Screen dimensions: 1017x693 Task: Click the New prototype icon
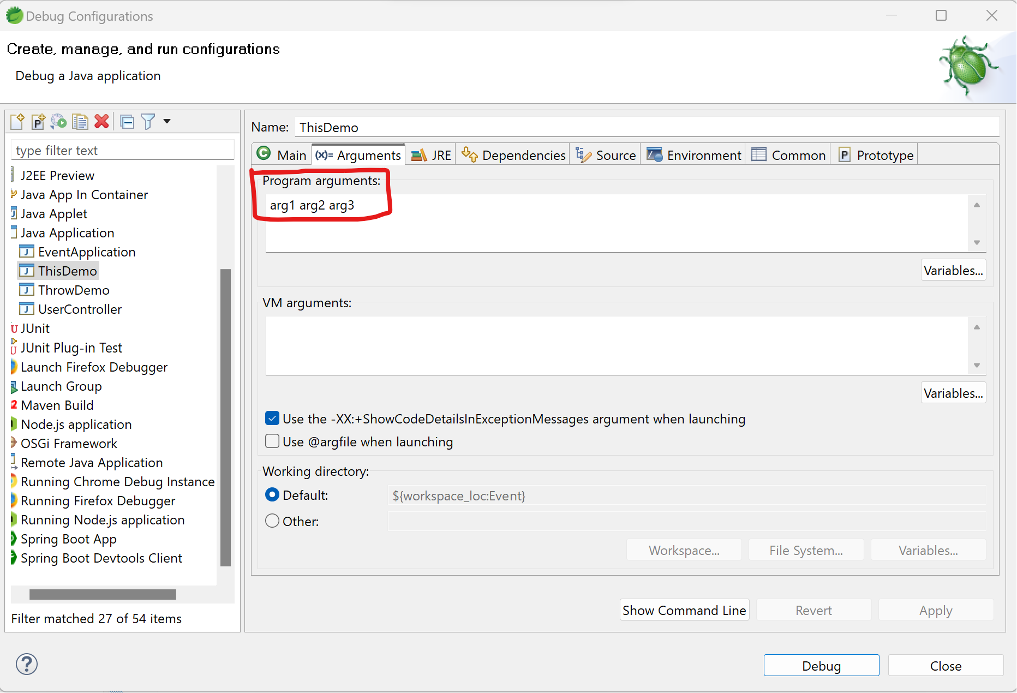tap(38, 121)
